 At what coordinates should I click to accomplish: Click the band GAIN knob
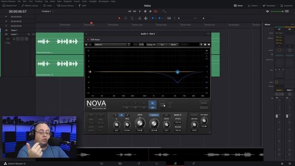pos(140,123)
